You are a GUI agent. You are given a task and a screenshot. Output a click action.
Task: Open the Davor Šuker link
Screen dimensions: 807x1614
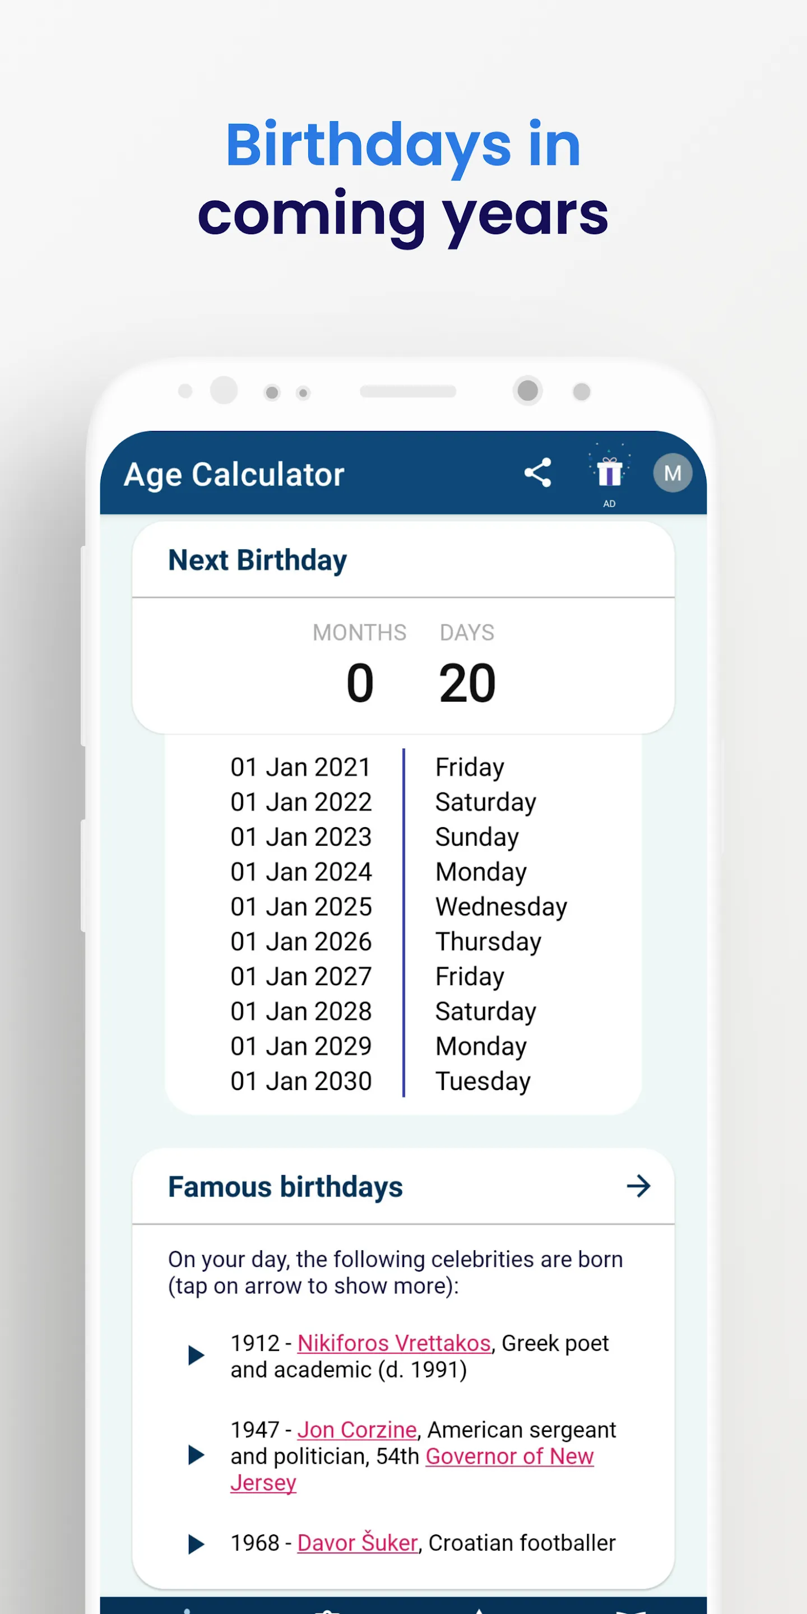(357, 1543)
